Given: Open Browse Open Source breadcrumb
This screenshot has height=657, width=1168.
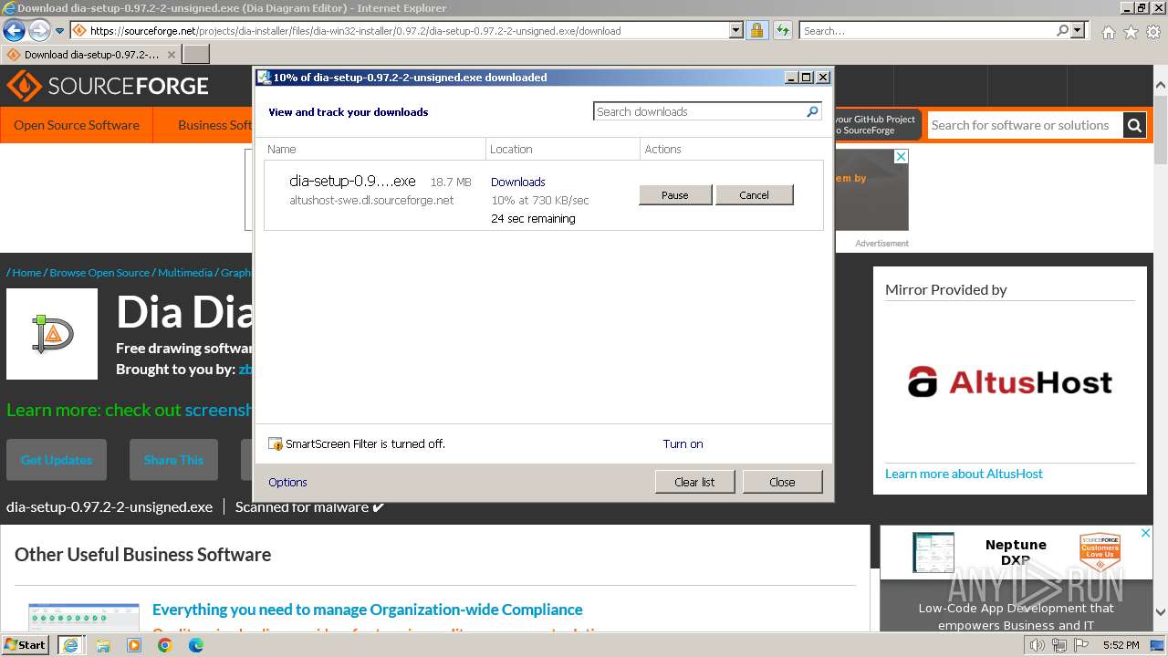Looking at the screenshot, I should 99,273.
